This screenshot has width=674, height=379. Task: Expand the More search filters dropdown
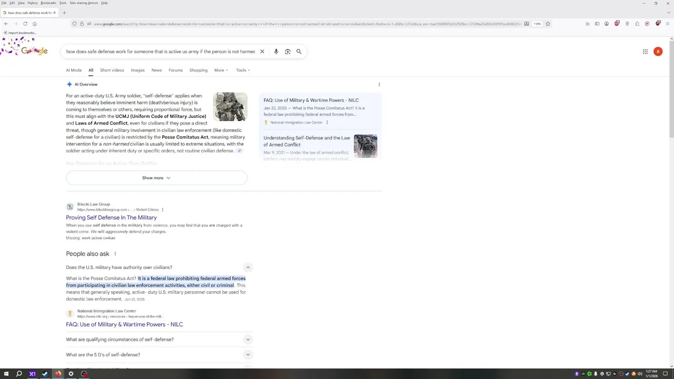pos(221,70)
